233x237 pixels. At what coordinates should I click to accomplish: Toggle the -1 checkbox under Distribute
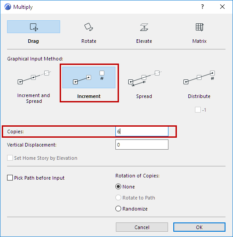tap(198, 110)
